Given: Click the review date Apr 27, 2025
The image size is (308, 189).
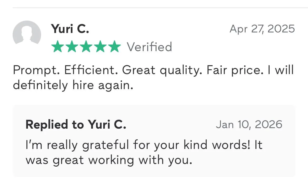Looking at the screenshot, I should pos(262,28).
